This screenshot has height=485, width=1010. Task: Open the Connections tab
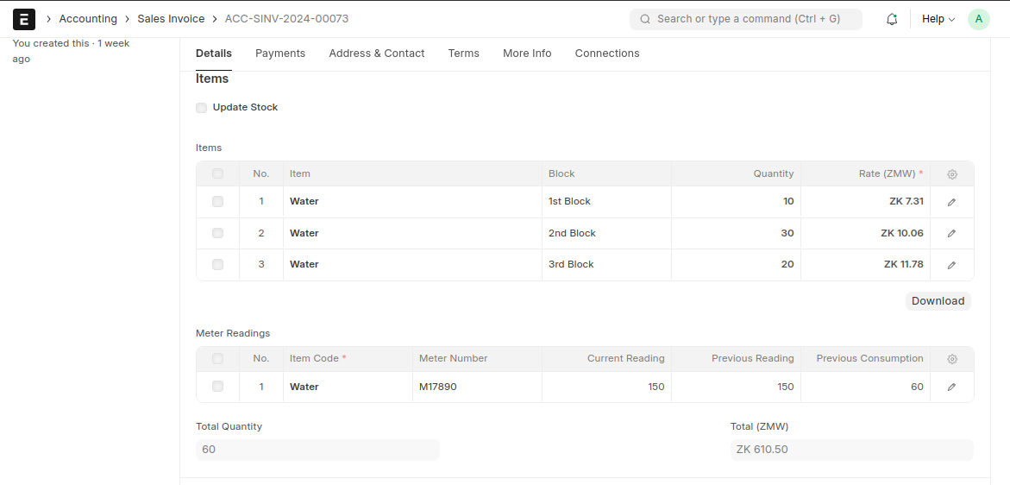tap(607, 54)
